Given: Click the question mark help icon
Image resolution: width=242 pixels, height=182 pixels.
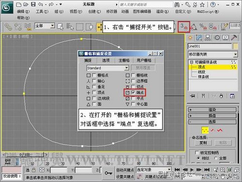Looking at the screenshot, I should click(x=213, y=4).
